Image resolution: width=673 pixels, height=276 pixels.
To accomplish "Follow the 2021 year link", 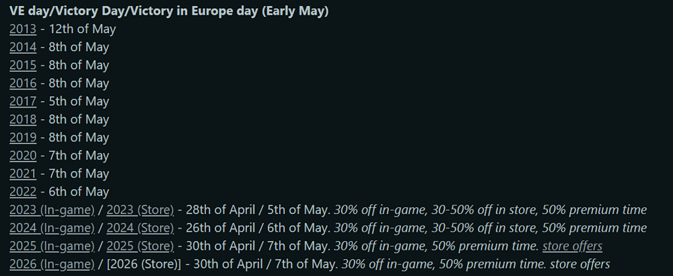I will pyautogui.click(x=23, y=174).
